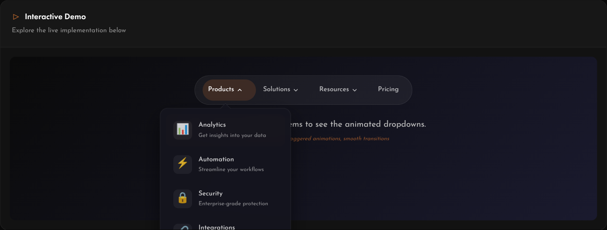Click the "Enterprise-grade protection" text
The image size is (607, 230).
click(233, 203)
